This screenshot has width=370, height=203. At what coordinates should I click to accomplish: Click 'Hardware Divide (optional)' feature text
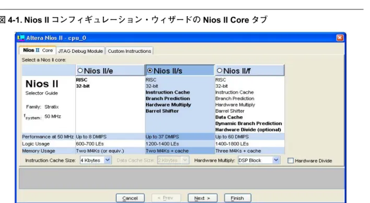tap(248, 130)
